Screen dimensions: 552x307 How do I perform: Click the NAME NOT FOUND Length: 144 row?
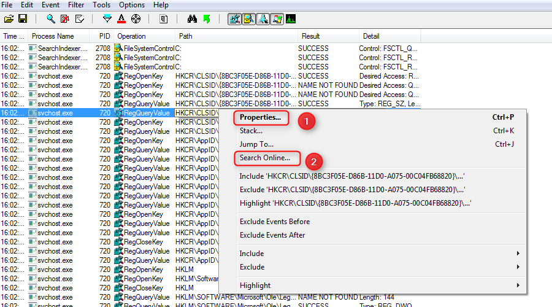210,297
